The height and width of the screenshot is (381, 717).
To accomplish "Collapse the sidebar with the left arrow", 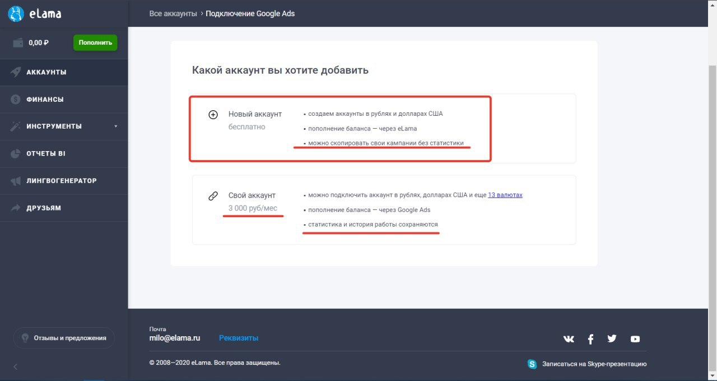I will point(15,367).
